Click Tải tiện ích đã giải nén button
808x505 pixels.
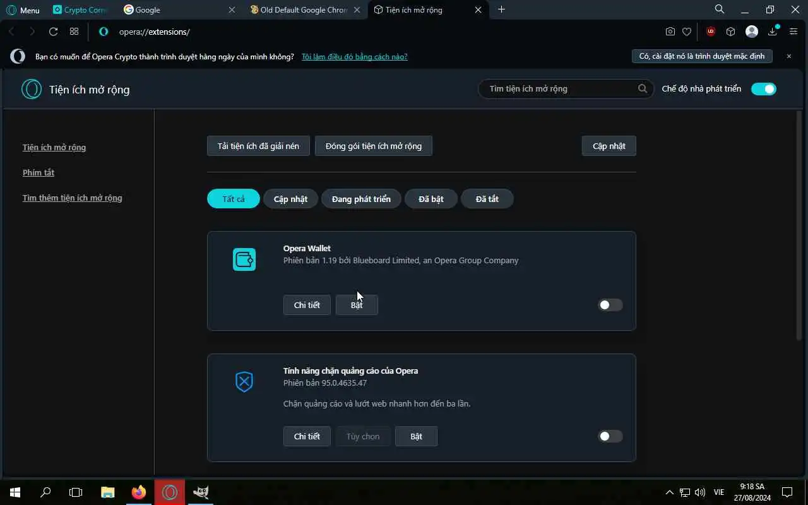tap(258, 146)
